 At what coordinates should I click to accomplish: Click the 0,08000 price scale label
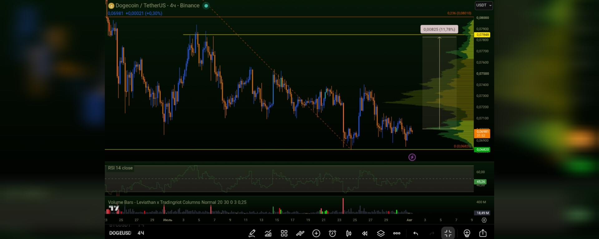tap(482, 18)
